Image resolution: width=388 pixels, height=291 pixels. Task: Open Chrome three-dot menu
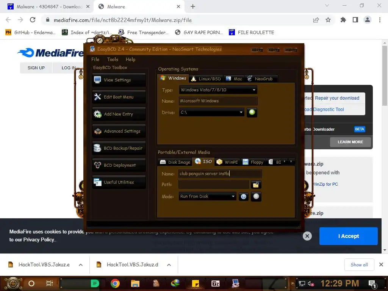380,20
